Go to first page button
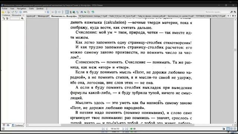238x134 pixels. [103, 129]
